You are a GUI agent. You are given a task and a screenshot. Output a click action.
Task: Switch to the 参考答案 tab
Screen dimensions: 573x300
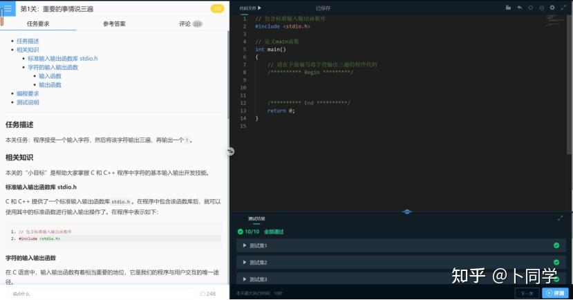114,24
